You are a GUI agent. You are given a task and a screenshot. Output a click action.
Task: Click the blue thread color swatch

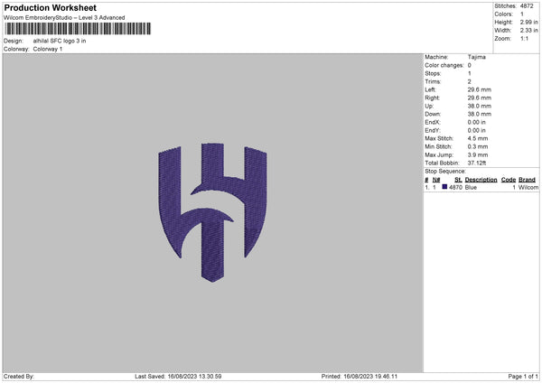click(x=444, y=187)
